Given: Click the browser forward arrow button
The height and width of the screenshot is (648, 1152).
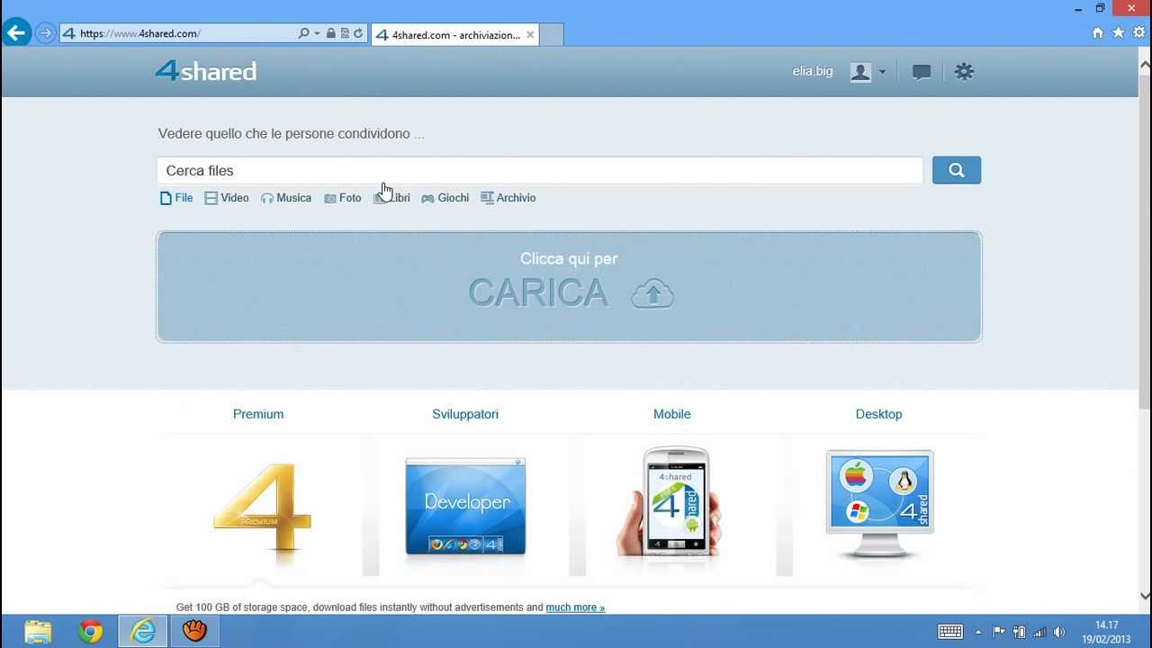Looking at the screenshot, I should (x=45, y=33).
